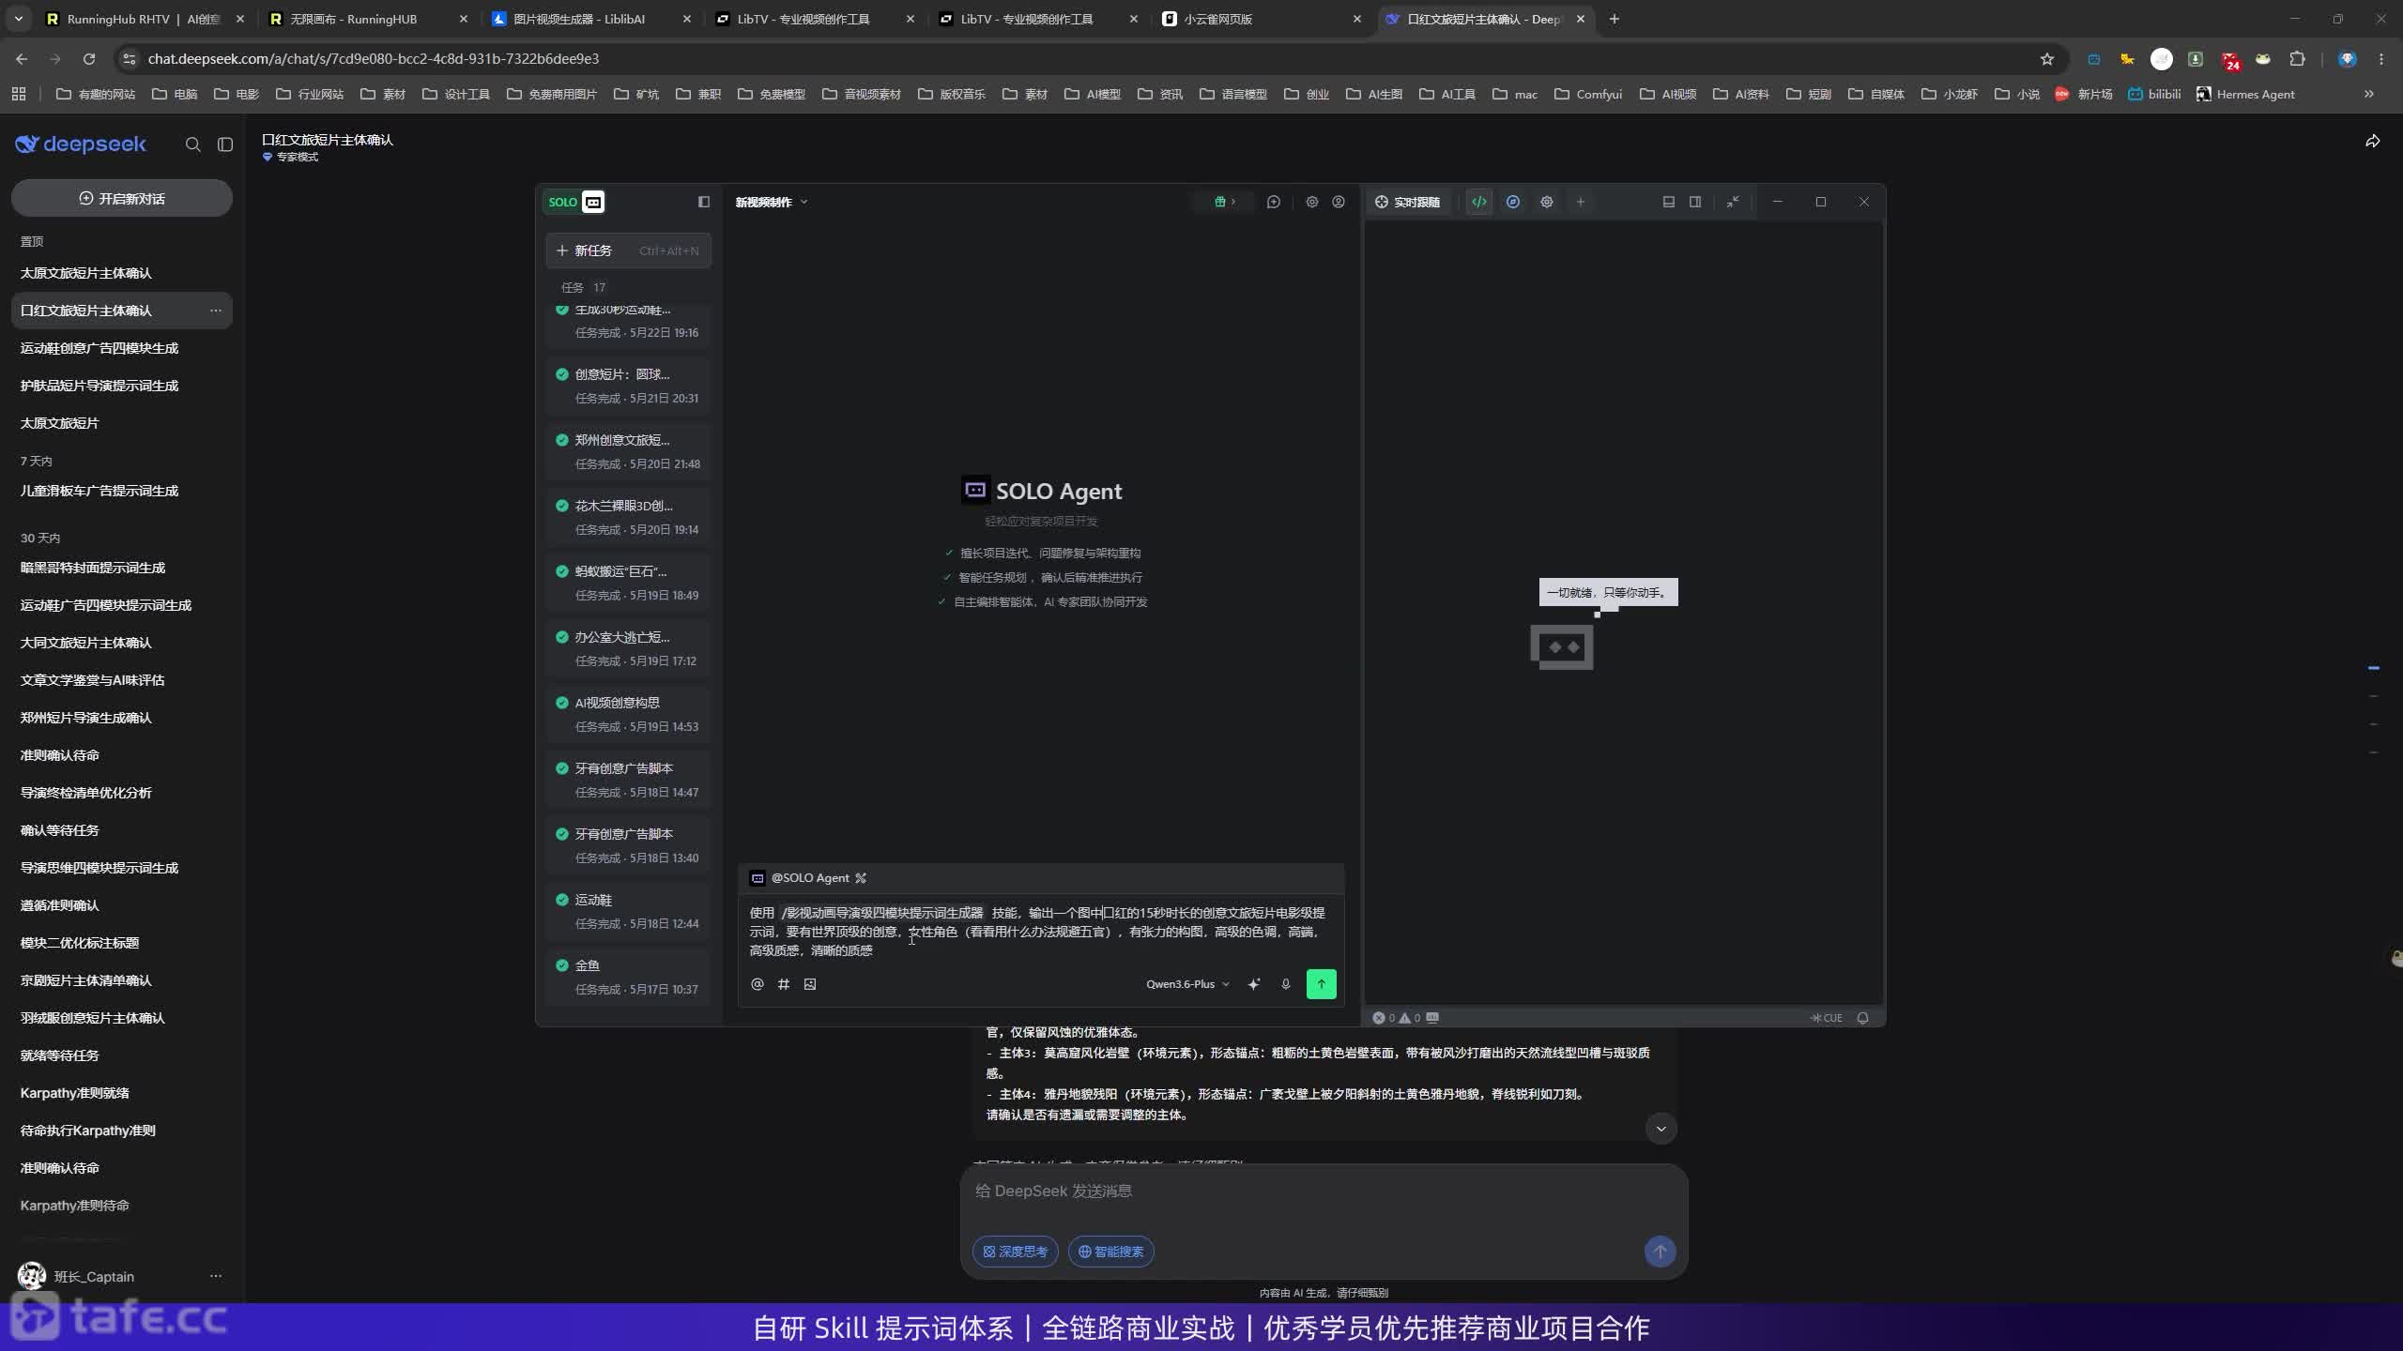Image resolution: width=2403 pixels, height=1351 pixels.
Task: Open the SOLO user profile icon
Action: click(x=1339, y=202)
